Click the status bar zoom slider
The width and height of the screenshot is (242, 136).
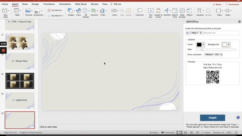tap(213, 133)
